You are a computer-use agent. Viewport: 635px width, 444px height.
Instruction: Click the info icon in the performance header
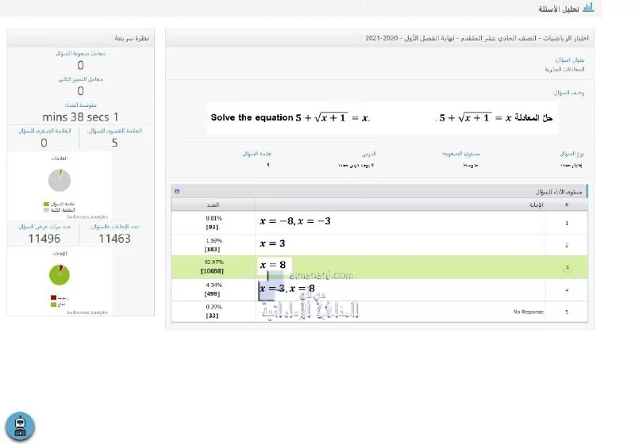click(x=177, y=191)
